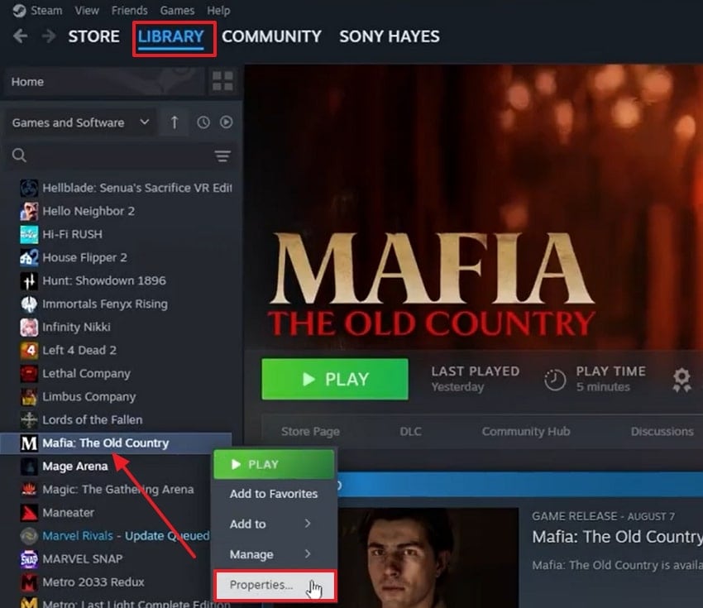Switch to the LIBRARY tab
Screen dimensions: 703x608
(x=171, y=36)
